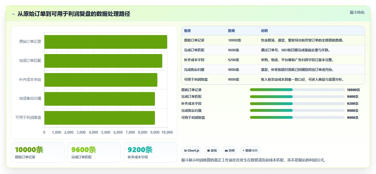Click the 漏斗转化 tag in the header
The height and width of the screenshot is (174, 376).
click(x=357, y=12)
